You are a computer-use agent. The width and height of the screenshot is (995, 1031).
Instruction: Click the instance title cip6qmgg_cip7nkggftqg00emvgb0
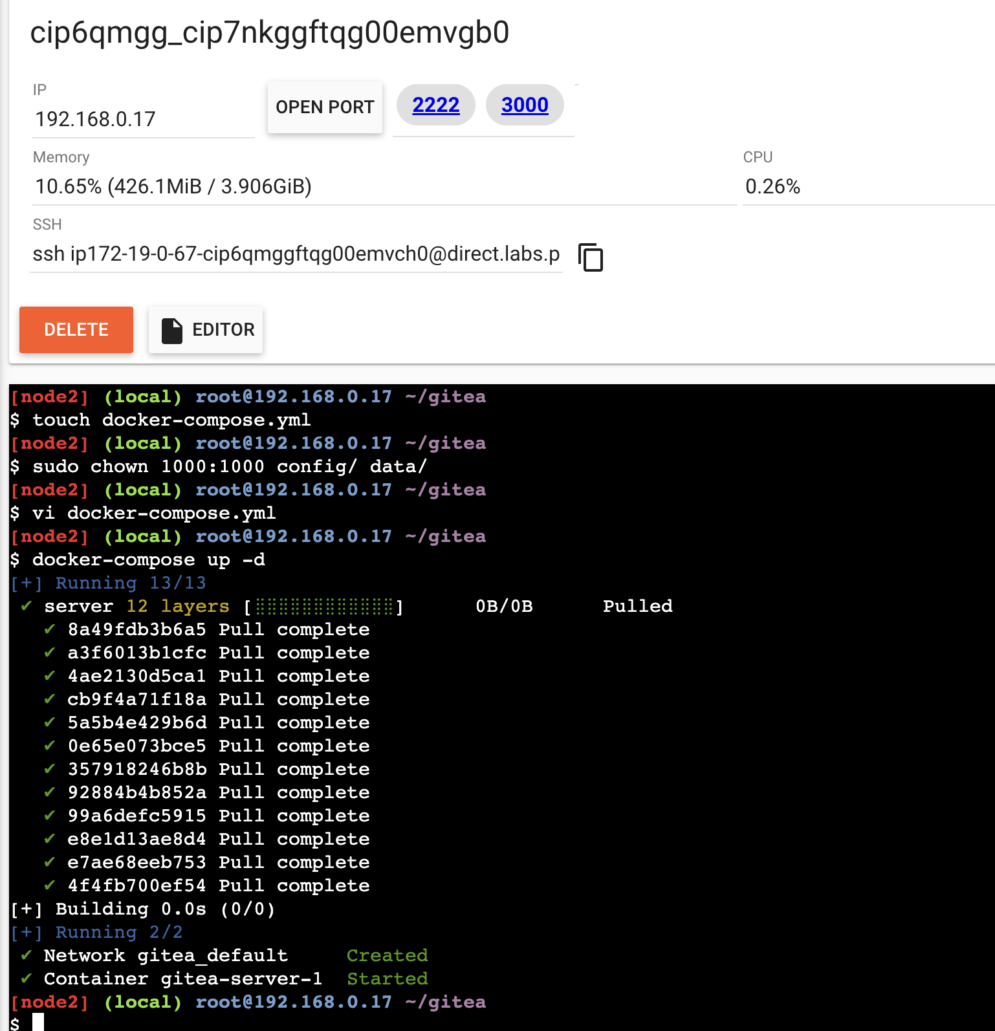(x=270, y=32)
